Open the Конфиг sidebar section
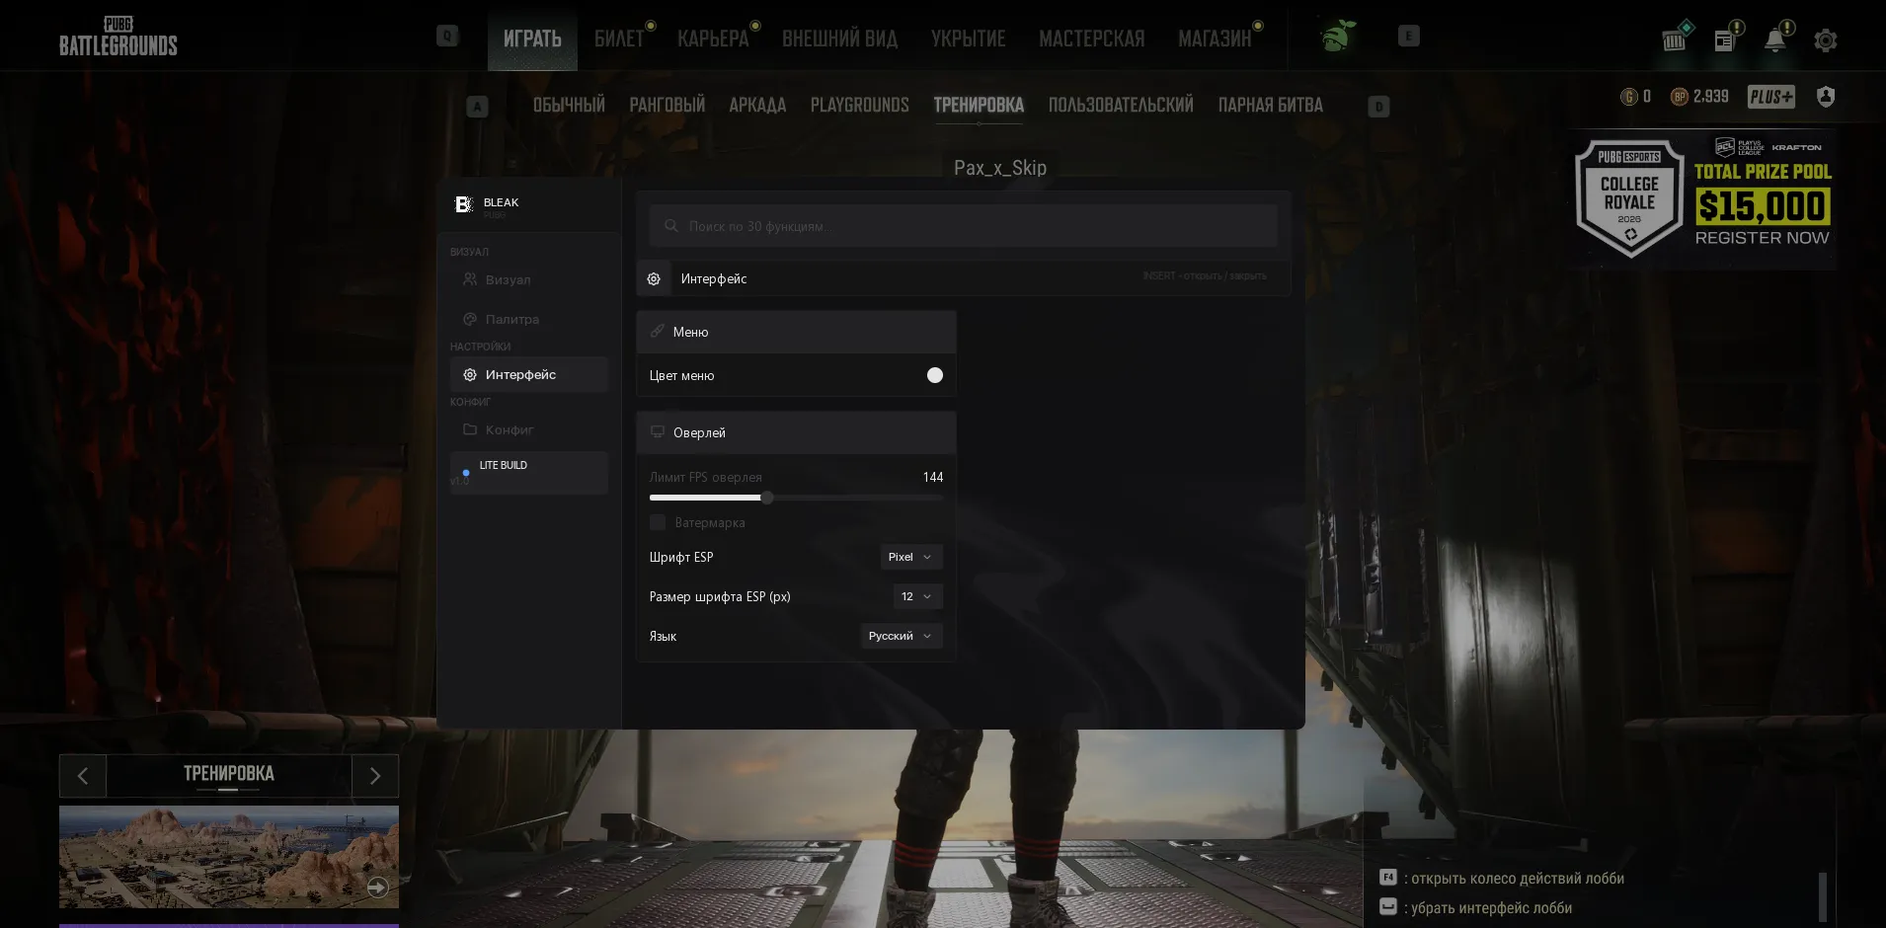This screenshot has width=1886, height=928. [x=529, y=429]
